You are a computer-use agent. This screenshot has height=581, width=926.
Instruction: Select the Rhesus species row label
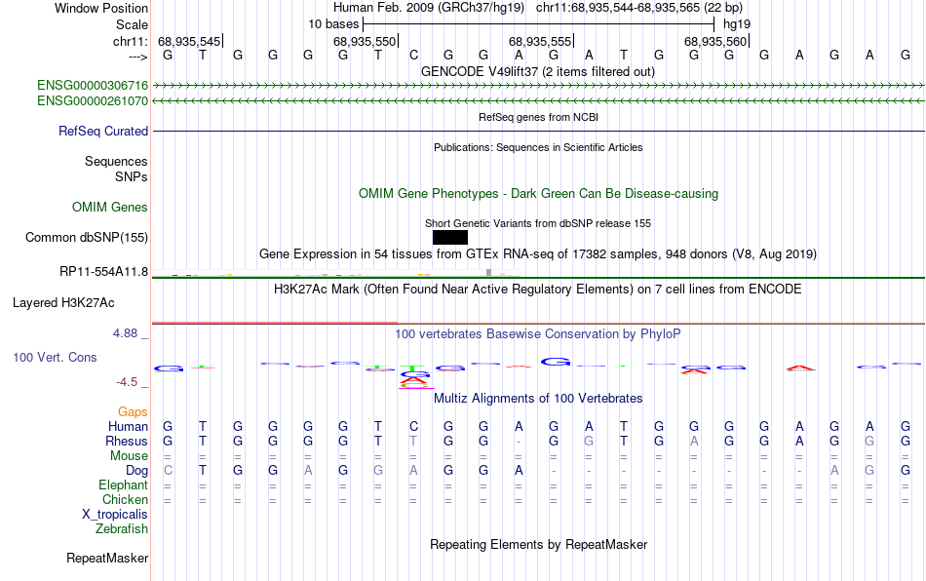[127, 441]
